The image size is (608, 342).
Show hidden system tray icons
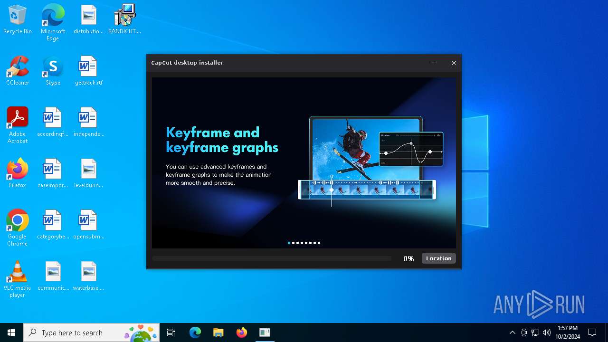[512, 332]
